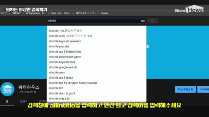Click the channel name 쉐어하우스

click(29, 87)
